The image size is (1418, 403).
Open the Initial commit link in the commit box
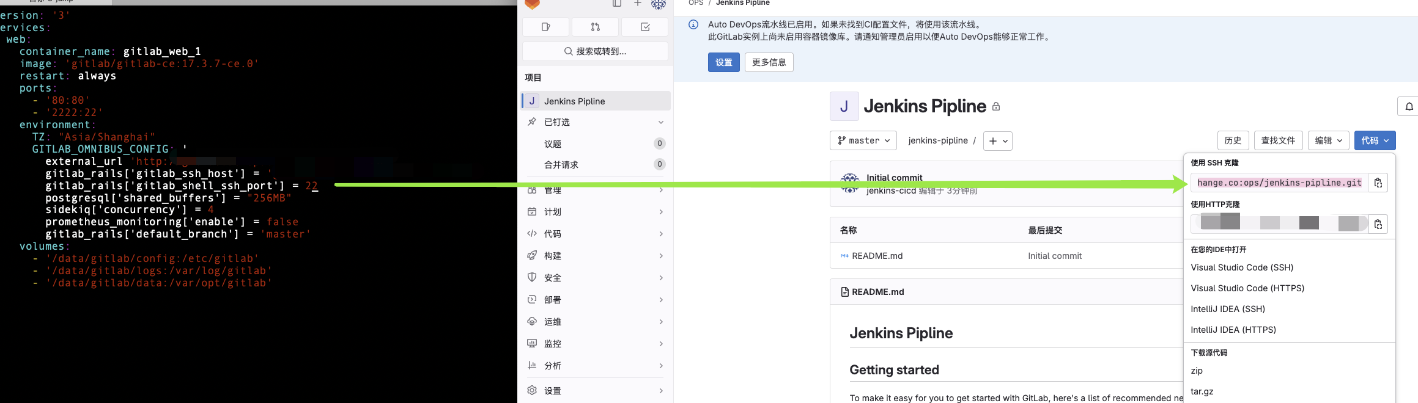click(x=894, y=178)
